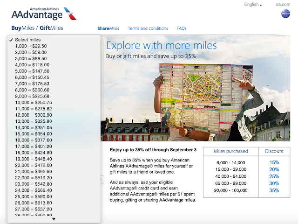Choose 11,000 = $275.82 miles
The width and height of the screenshot is (298, 224).
[x=54, y=109]
